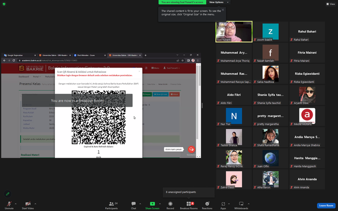The image size is (338, 211).
Task: Start recording with the Record button
Action: coord(170,205)
